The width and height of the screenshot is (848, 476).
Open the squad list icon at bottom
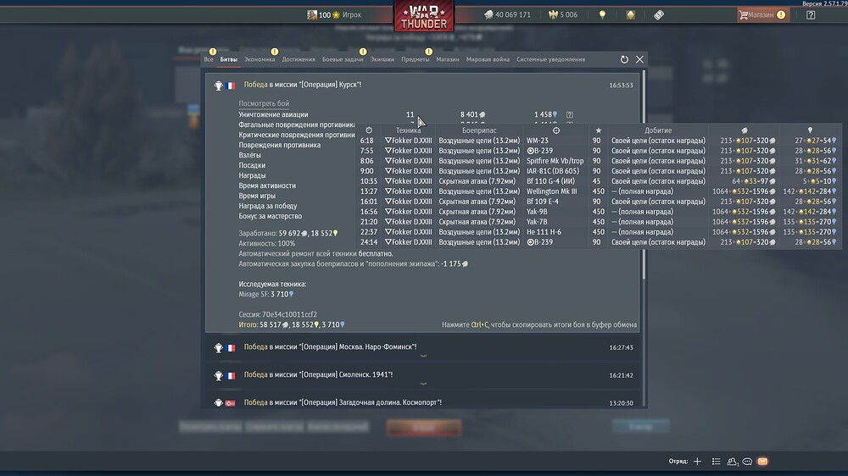coord(716,462)
